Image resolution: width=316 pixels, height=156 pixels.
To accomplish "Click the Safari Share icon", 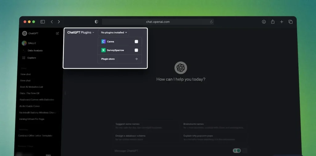I will tap(273, 22).
